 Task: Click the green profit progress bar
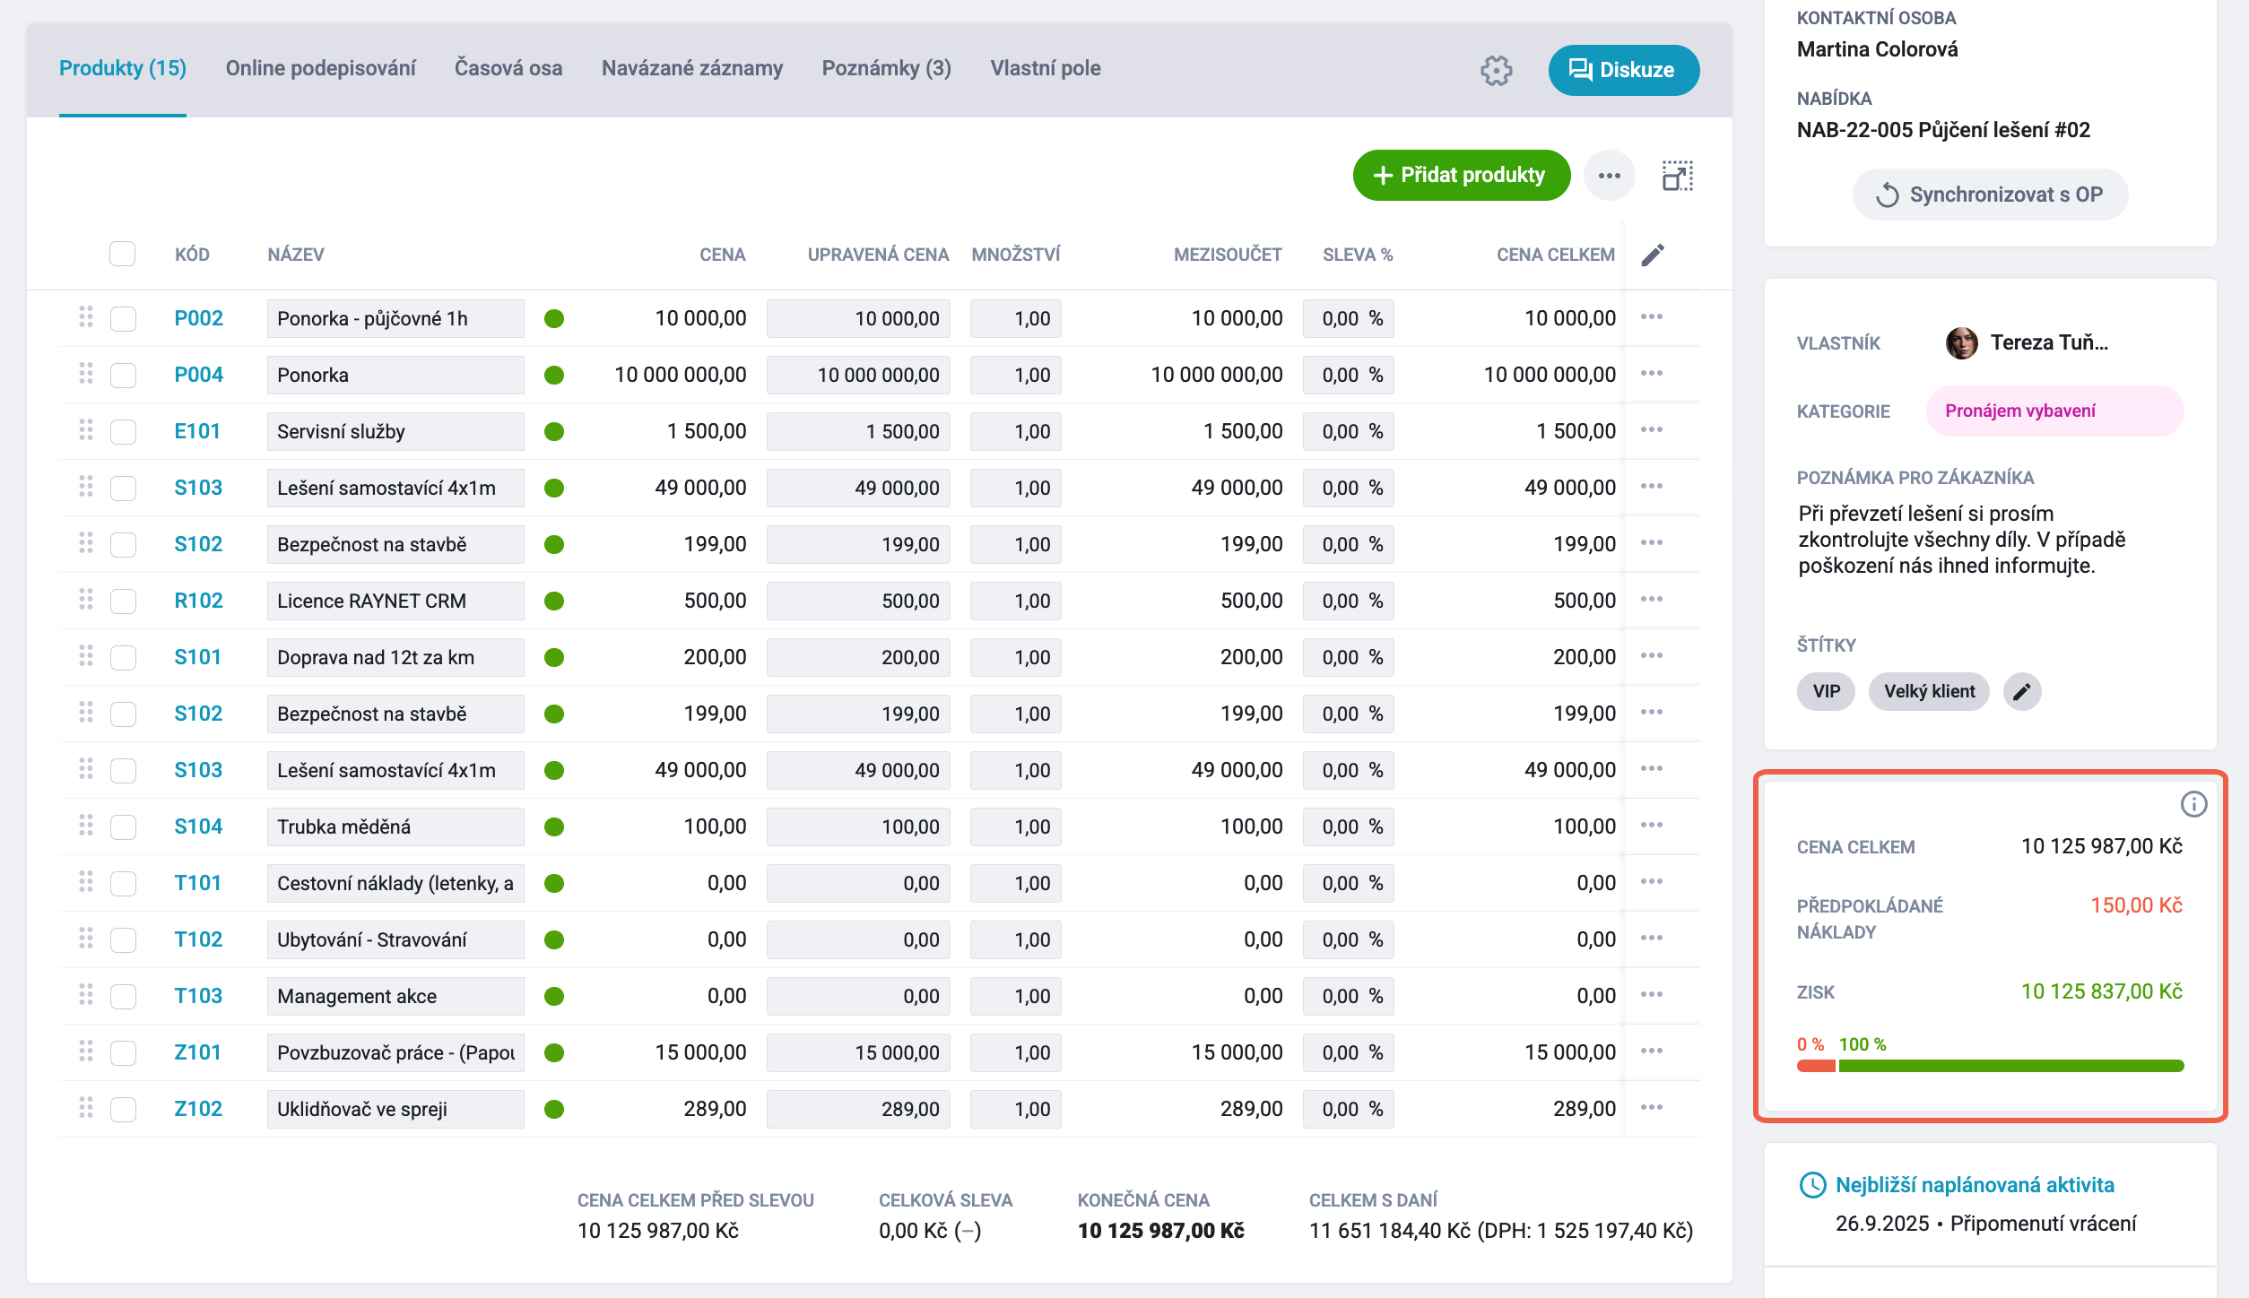(x=2010, y=1066)
